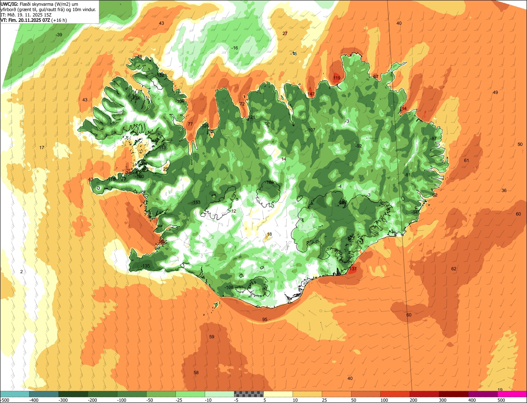This screenshot has width=527, height=403.
Task: Pick the legend swatch between -300 and -200
Action: pos(73,394)
